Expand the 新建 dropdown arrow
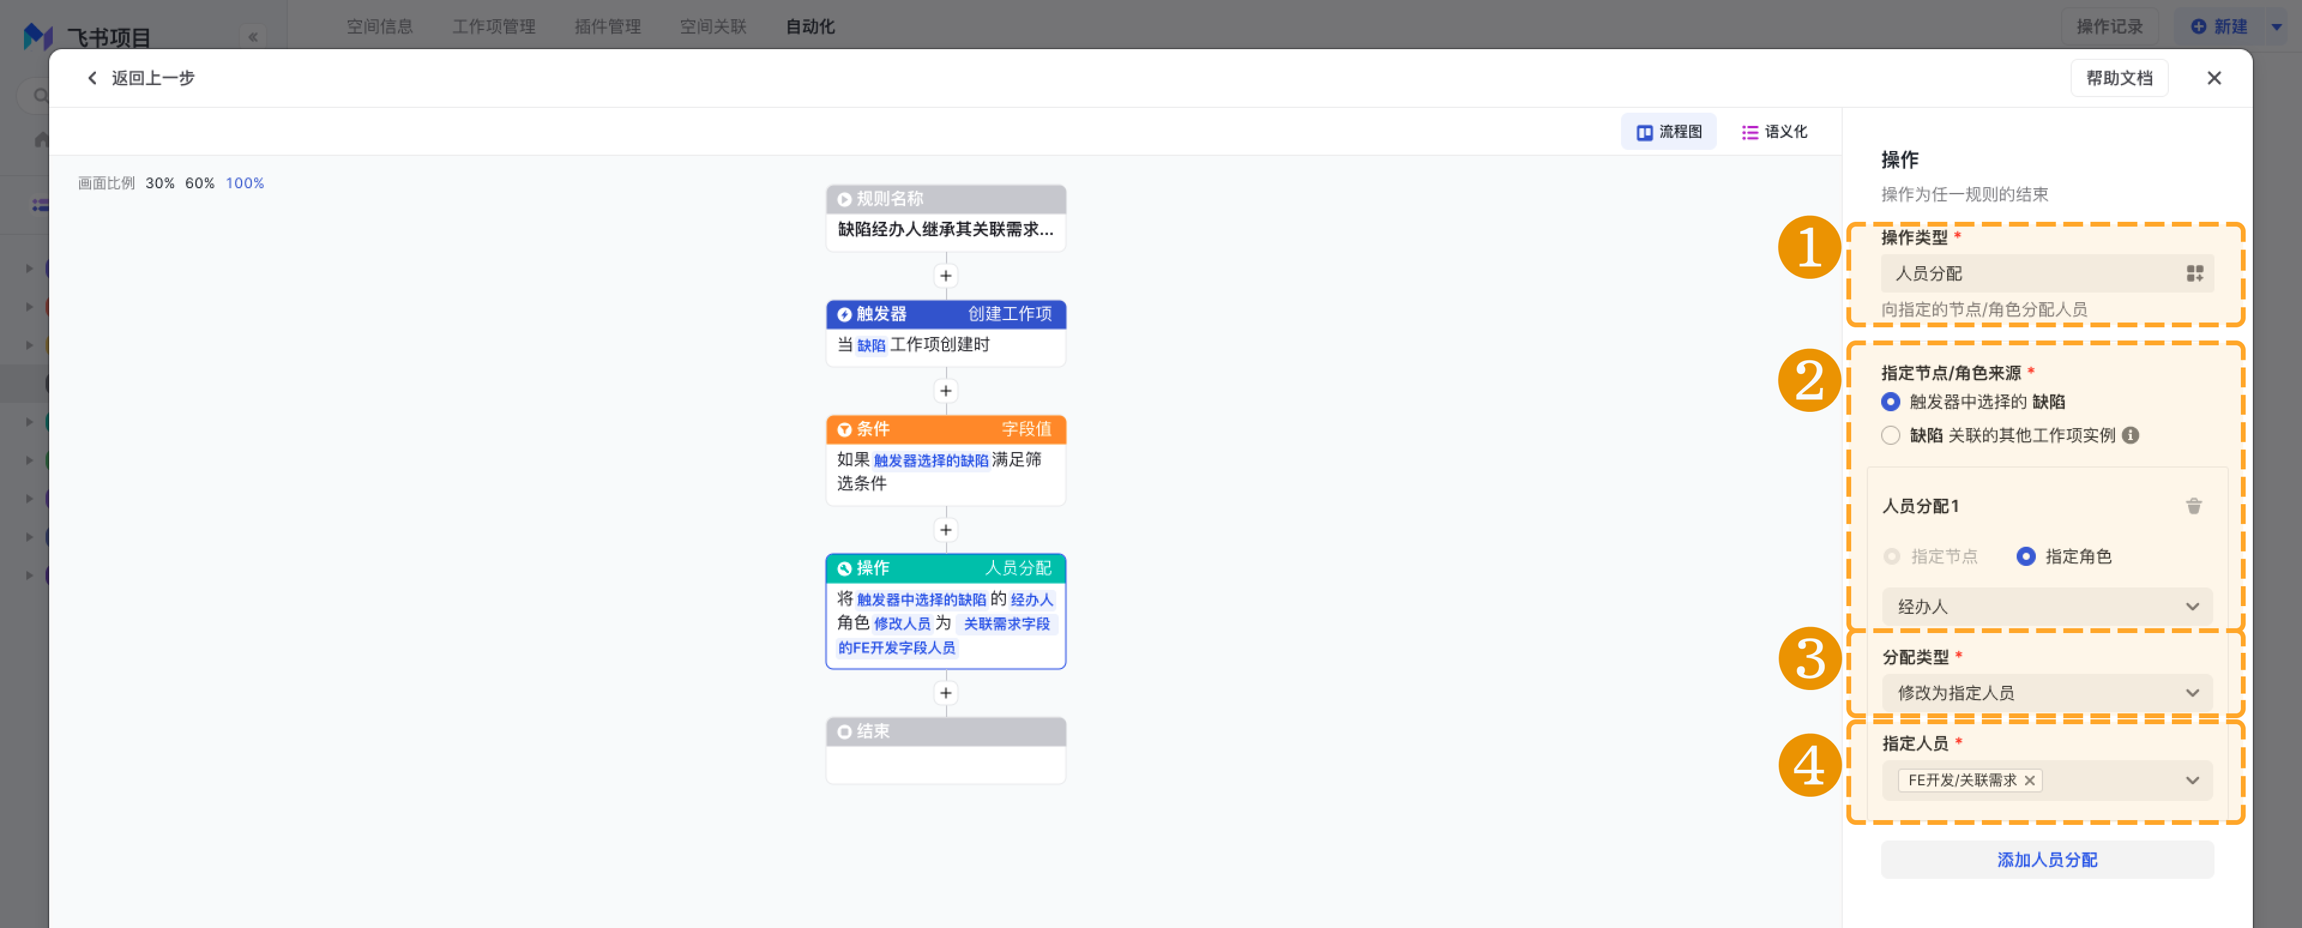Image resolution: width=2302 pixels, height=928 pixels. [x=2276, y=26]
